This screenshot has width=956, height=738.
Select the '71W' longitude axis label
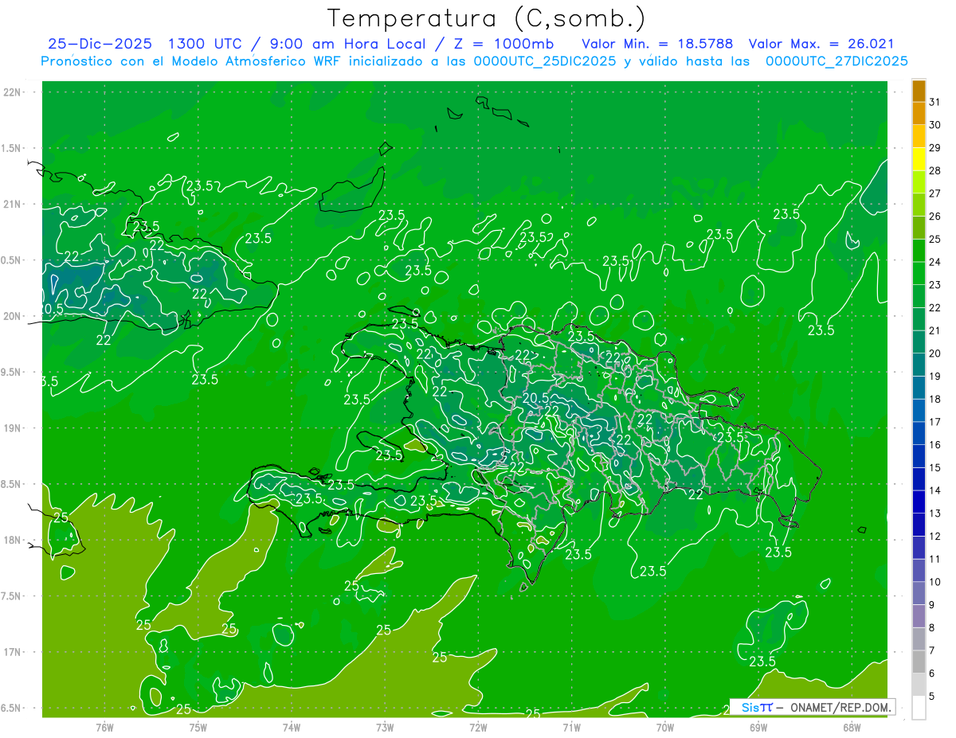(571, 727)
